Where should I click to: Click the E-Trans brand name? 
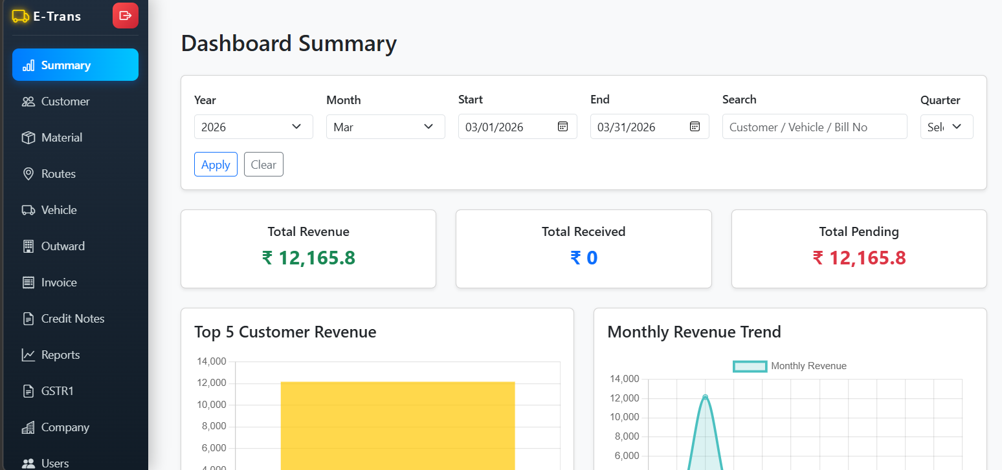(57, 16)
